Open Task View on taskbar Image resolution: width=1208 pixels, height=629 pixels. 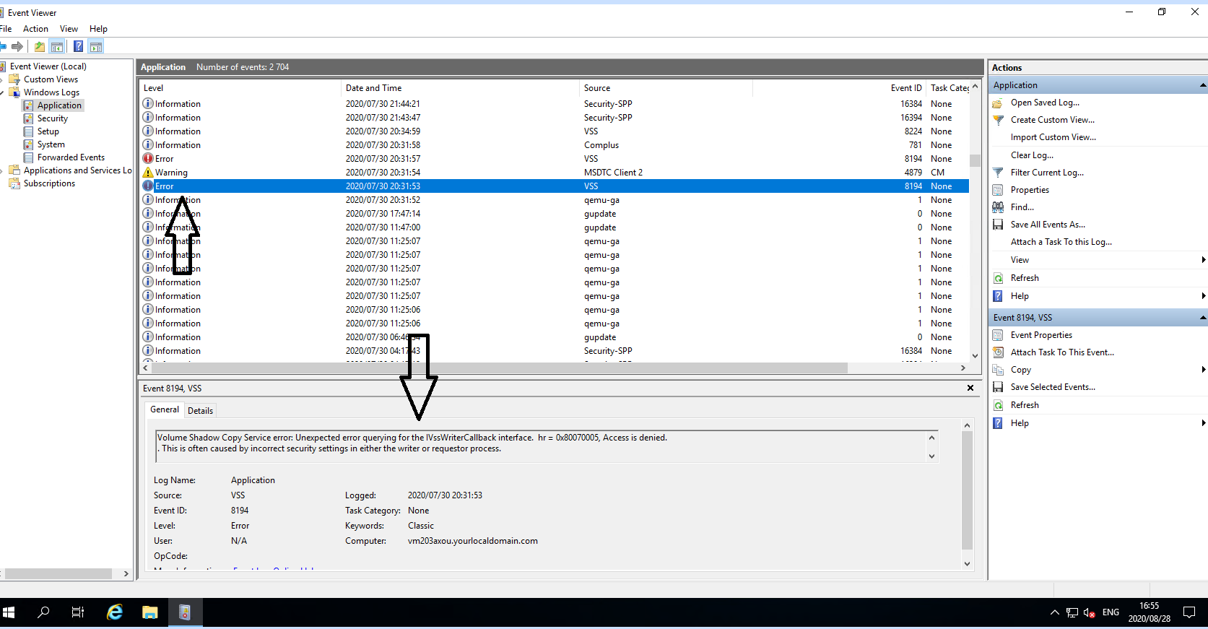click(x=78, y=612)
